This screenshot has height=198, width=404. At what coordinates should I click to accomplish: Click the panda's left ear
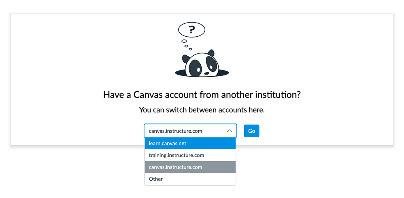[185, 58]
